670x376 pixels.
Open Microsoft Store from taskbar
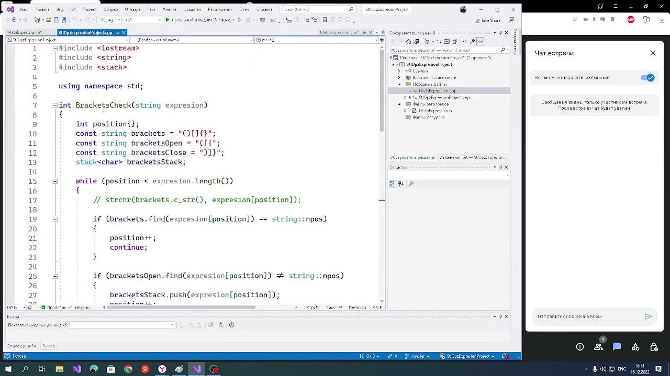(111, 369)
